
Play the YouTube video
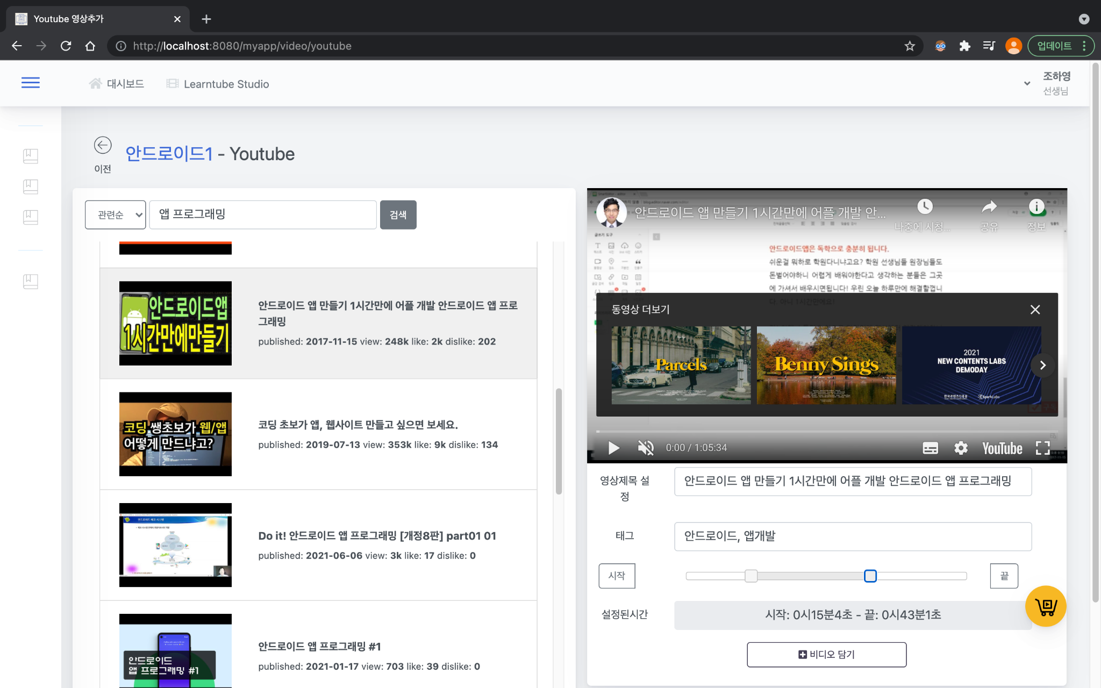613,448
